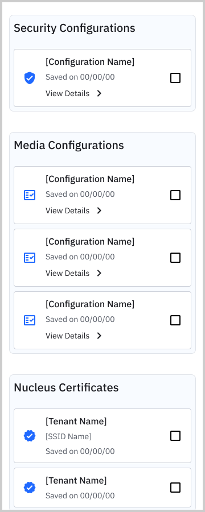Click the Security Configurations section heading
The width and height of the screenshot is (205, 512).
click(74, 28)
